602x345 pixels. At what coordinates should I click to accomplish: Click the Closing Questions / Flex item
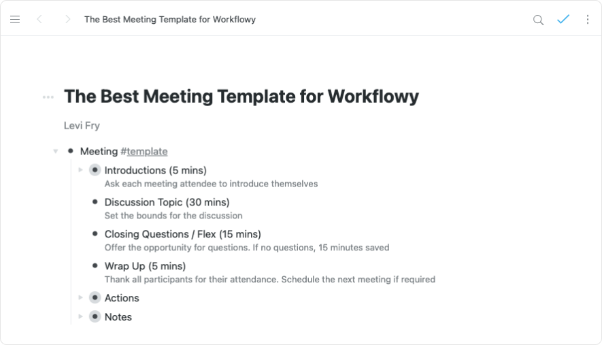point(182,234)
